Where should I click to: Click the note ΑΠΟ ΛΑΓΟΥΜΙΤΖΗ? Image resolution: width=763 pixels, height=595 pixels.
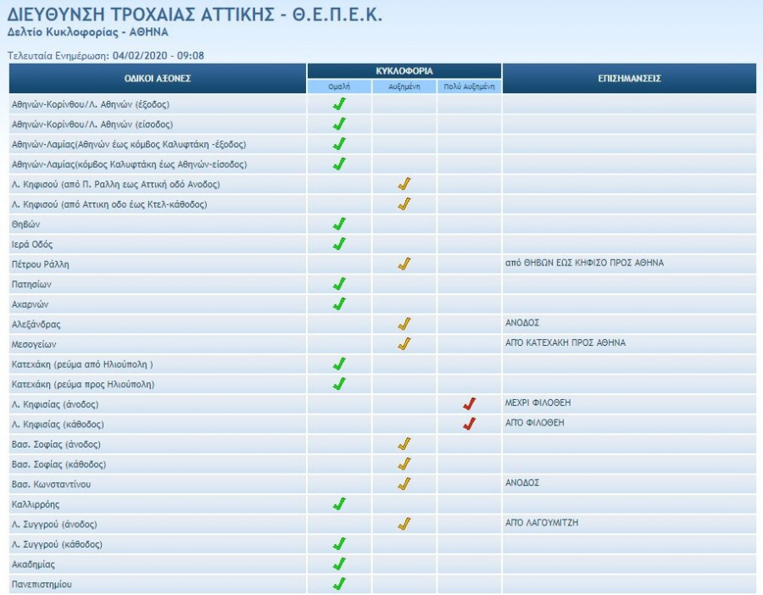tap(541, 523)
